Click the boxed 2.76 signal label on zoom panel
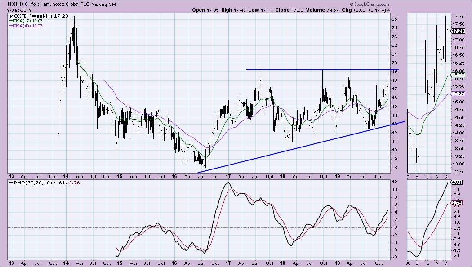 click(457, 203)
